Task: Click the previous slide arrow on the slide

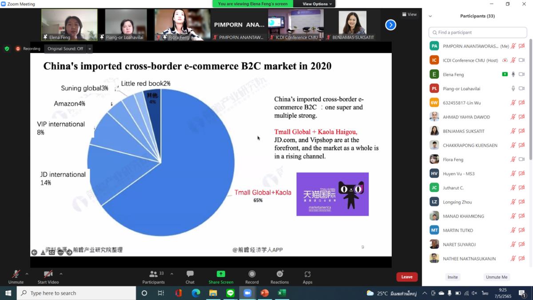Action: (x=34, y=252)
